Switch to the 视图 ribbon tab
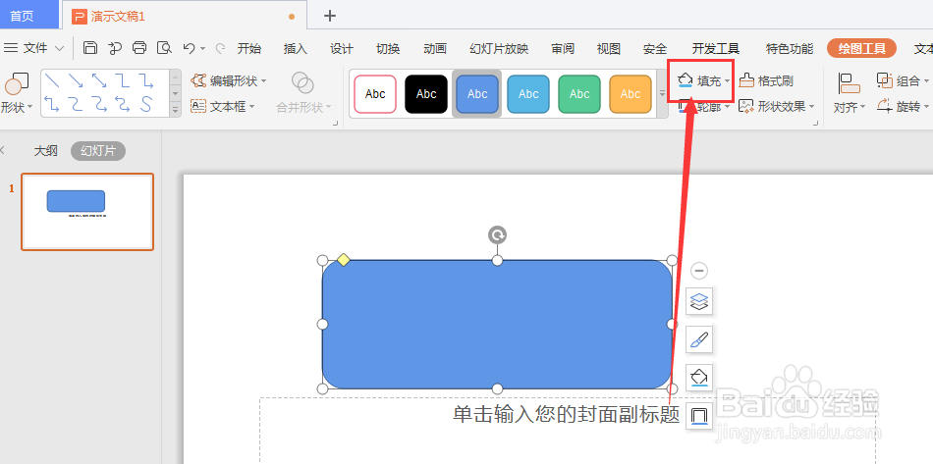Viewport: 933px width, 464px height. (609, 49)
